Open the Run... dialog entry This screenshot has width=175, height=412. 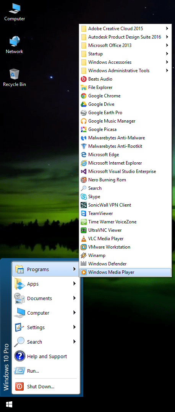46,371
